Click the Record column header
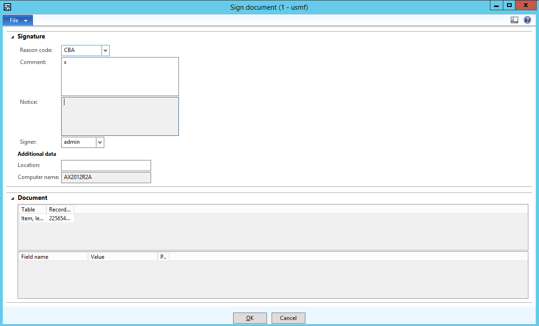The height and width of the screenshot is (326, 539). pos(60,210)
